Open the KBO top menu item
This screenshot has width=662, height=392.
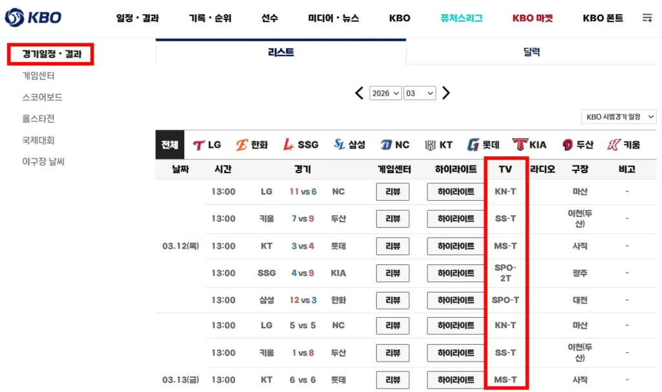click(400, 18)
